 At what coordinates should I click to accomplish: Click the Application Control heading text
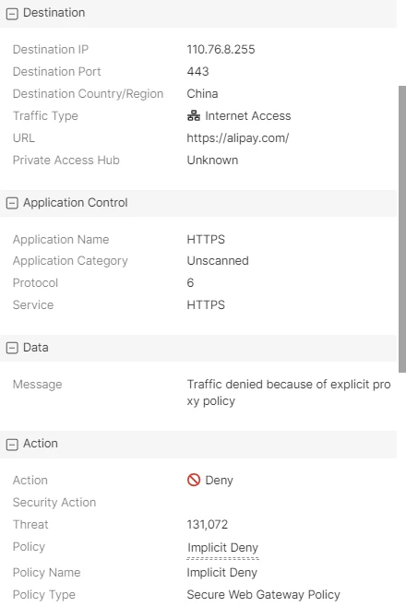click(75, 202)
